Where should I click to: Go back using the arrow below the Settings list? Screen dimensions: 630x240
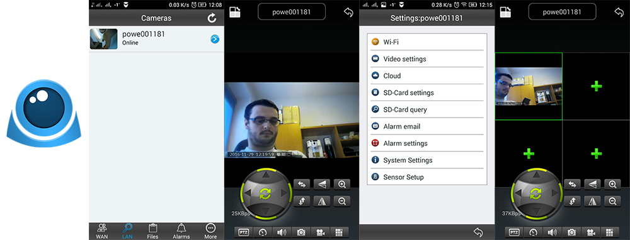(x=478, y=232)
